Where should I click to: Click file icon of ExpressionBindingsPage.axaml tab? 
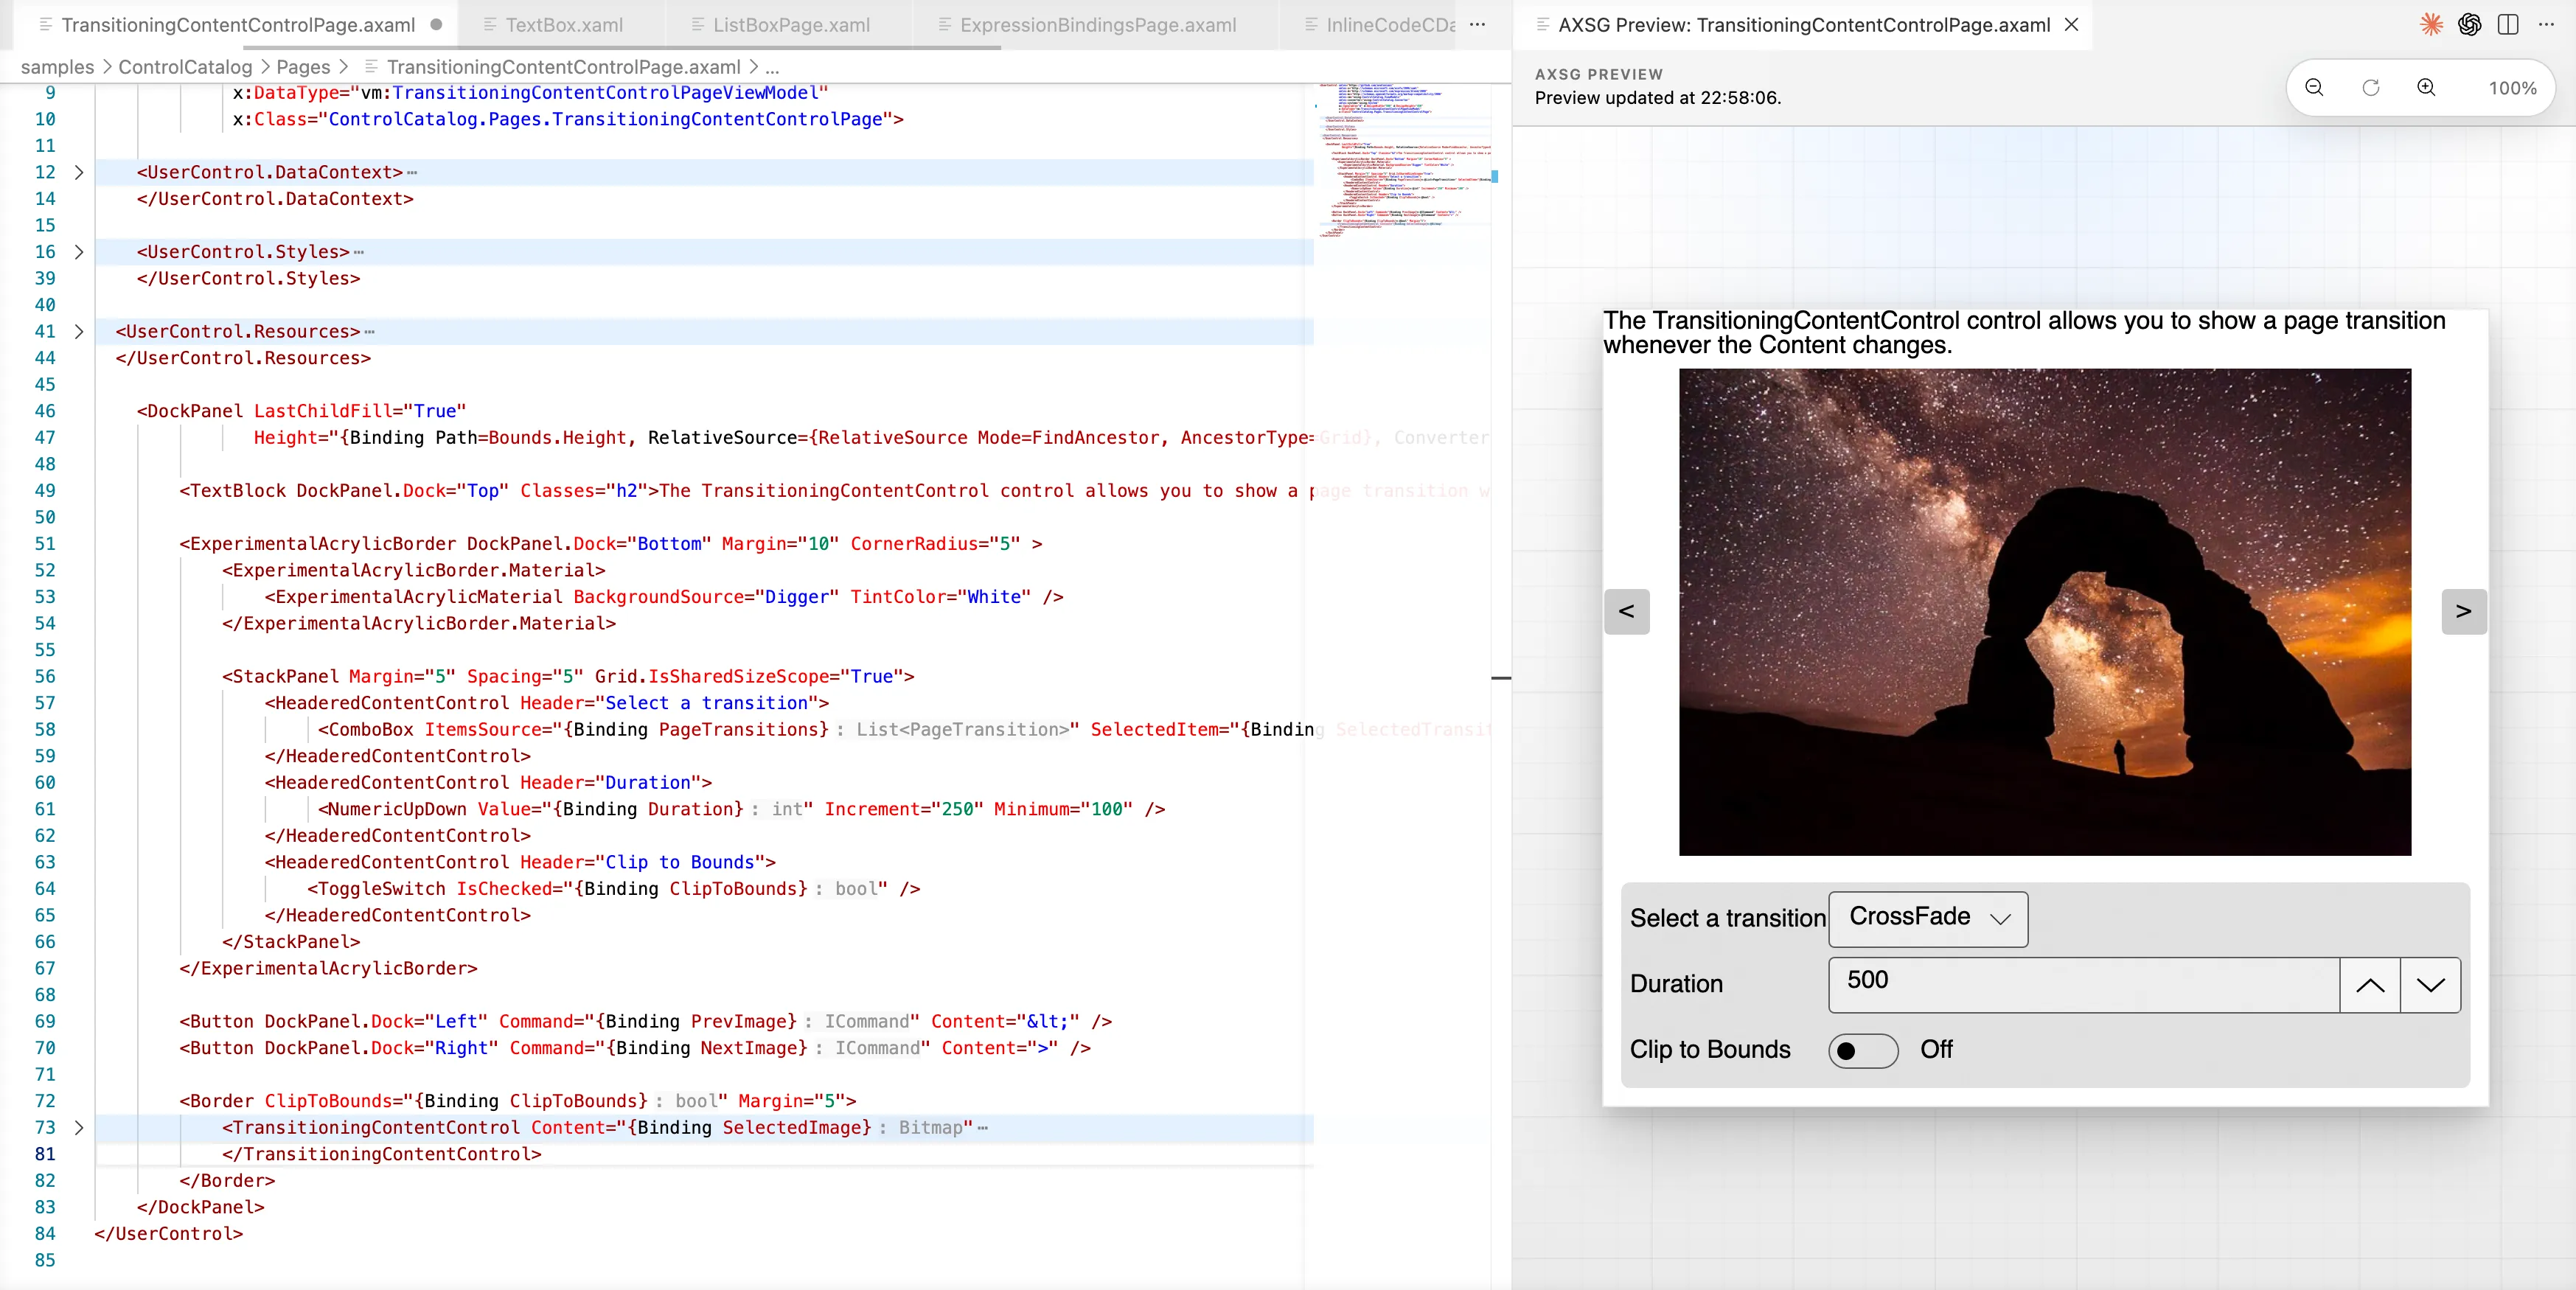tap(944, 25)
